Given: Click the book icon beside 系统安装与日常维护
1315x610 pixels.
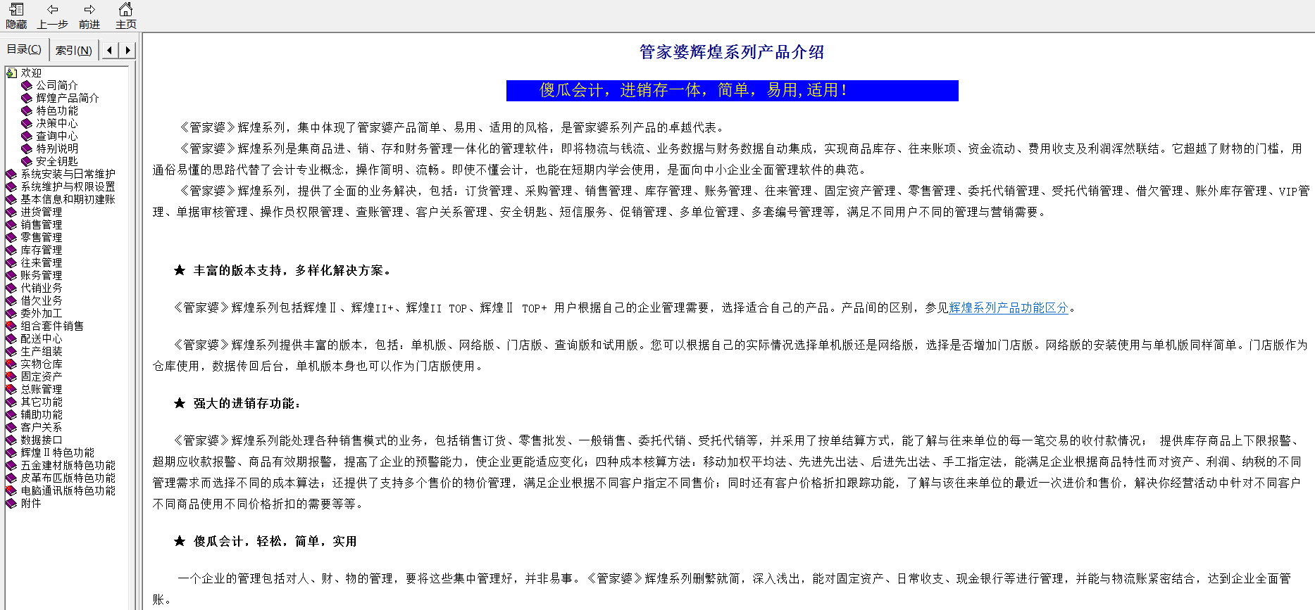Looking at the screenshot, I should [11, 174].
